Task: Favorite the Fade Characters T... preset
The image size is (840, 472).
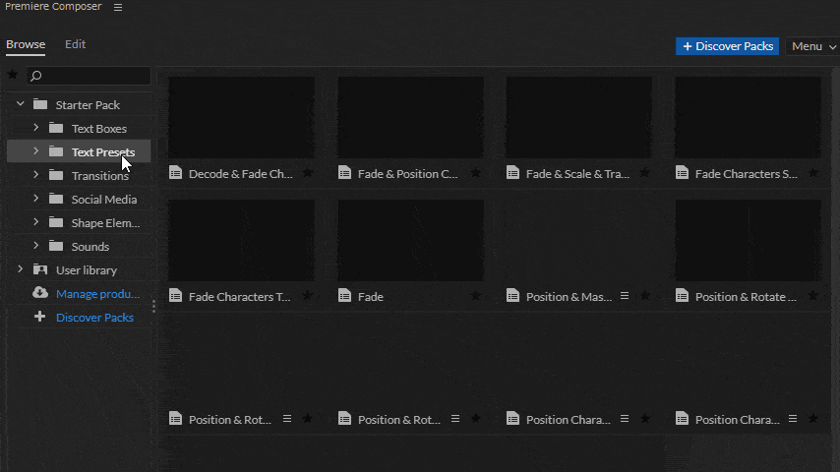Action: pos(308,296)
